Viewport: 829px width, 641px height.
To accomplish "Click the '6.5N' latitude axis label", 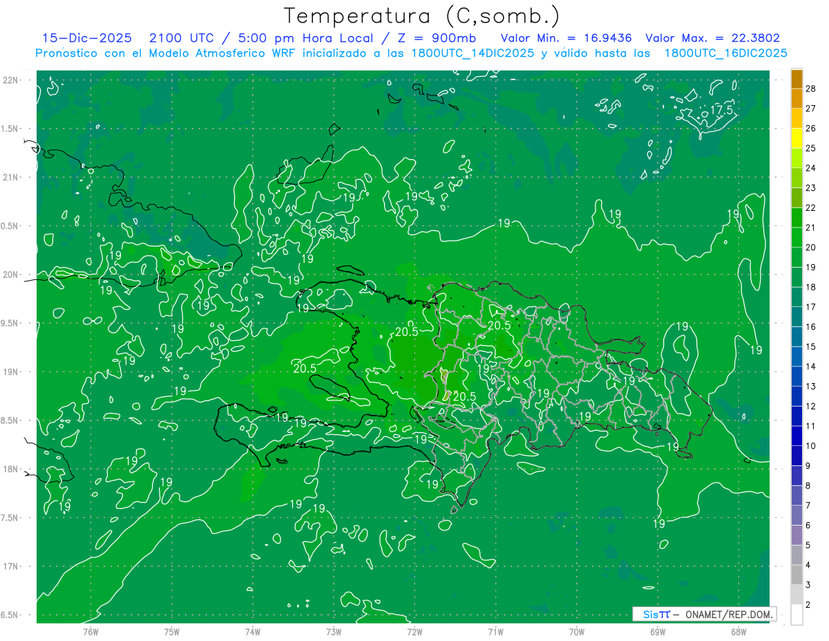I will point(10,615).
